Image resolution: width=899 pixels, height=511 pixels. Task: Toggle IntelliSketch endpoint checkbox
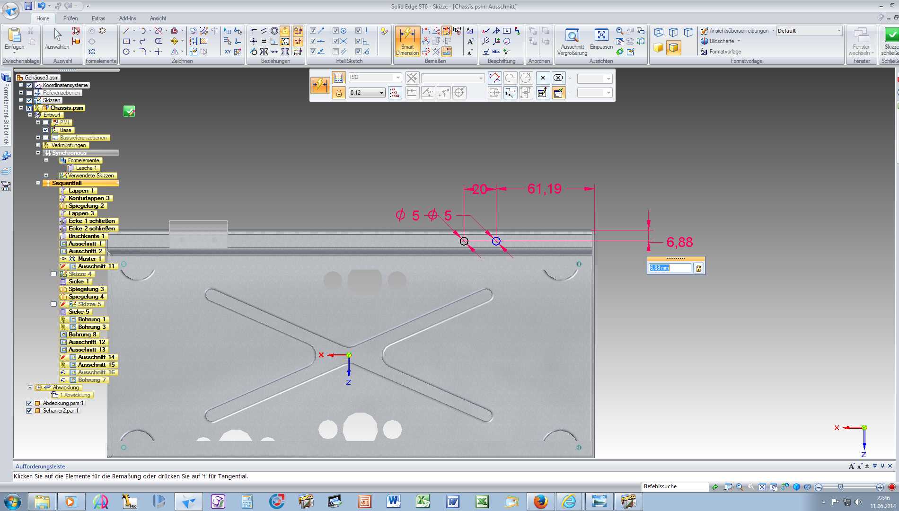[x=313, y=31]
